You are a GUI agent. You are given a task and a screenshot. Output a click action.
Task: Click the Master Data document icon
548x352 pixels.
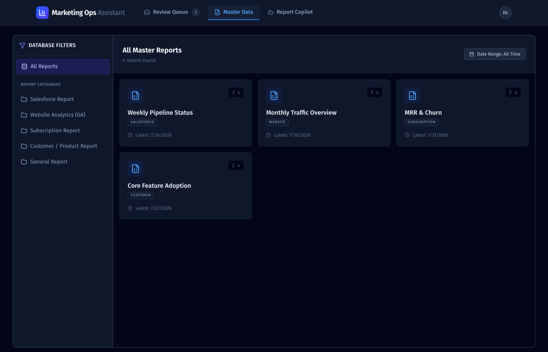(217, 12)
